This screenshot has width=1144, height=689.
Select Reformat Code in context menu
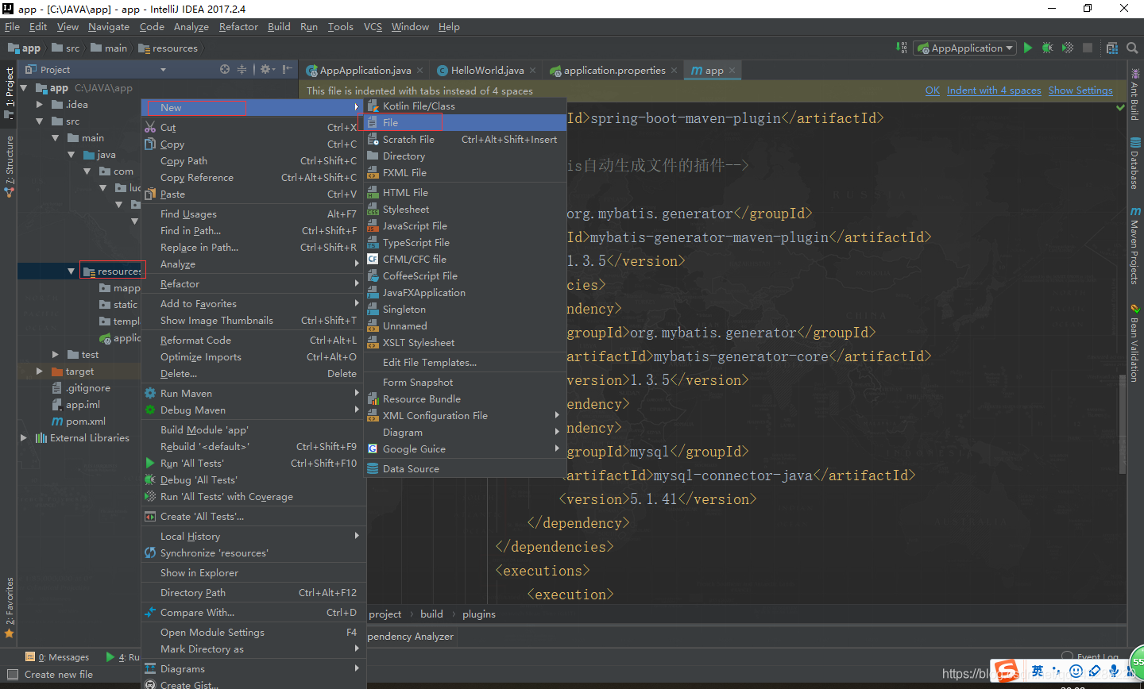[253, 341]
